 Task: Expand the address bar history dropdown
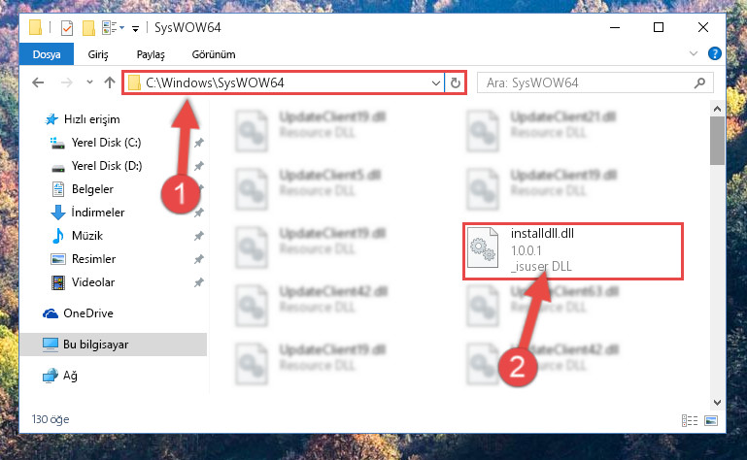pos(435,82)
